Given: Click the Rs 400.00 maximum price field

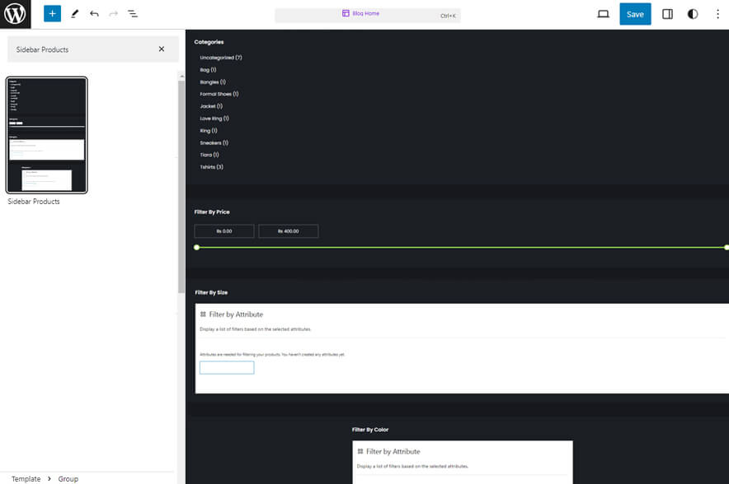Looking at the screenshot, I should pyautogui.click(x=289, y=230).
